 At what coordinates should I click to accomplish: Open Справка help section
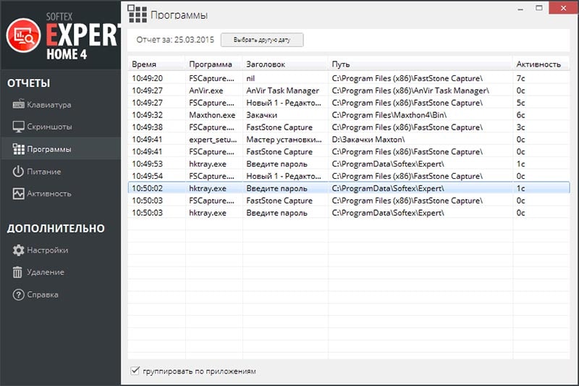point(43,295)
